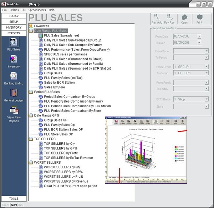Select the WORST SELLERS folder
Image resolution: width=214 pixels, height=208 pixels.
pos(47,163)
